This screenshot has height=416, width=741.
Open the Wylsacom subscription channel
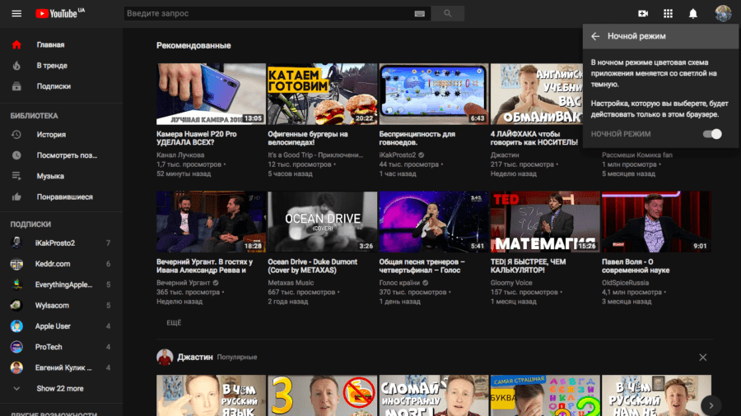(53, 305)
